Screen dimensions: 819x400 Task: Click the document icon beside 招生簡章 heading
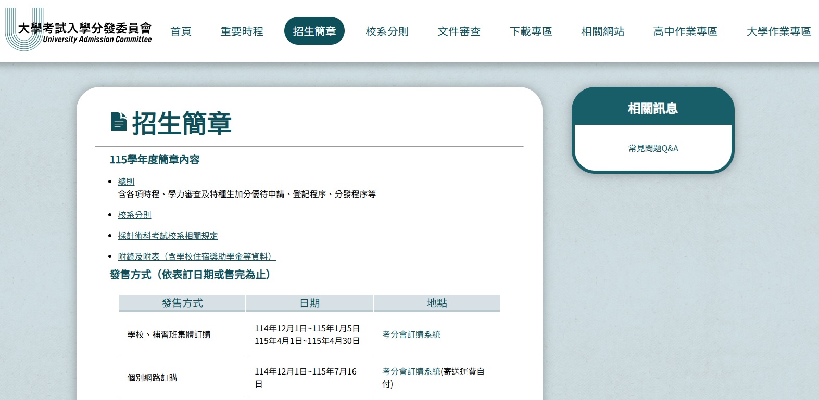pyautogui.click(x=119, y=122)
